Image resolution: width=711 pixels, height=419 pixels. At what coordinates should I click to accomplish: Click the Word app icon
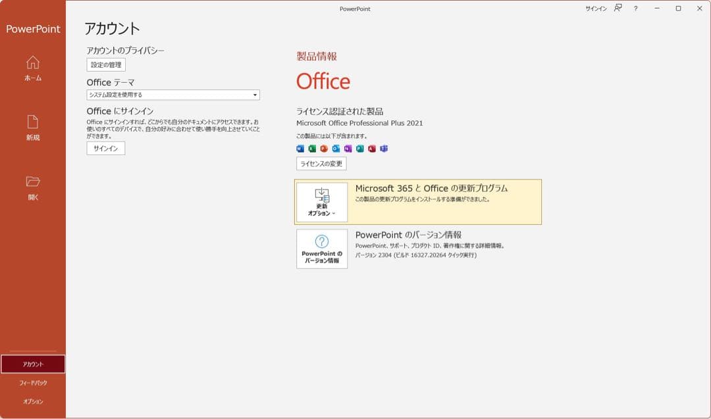[300, 148]
